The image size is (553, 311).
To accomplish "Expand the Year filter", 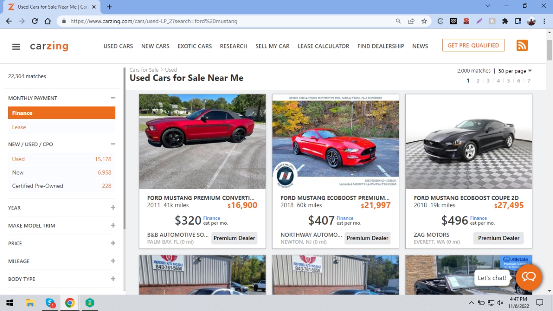I will pos(113,208).
